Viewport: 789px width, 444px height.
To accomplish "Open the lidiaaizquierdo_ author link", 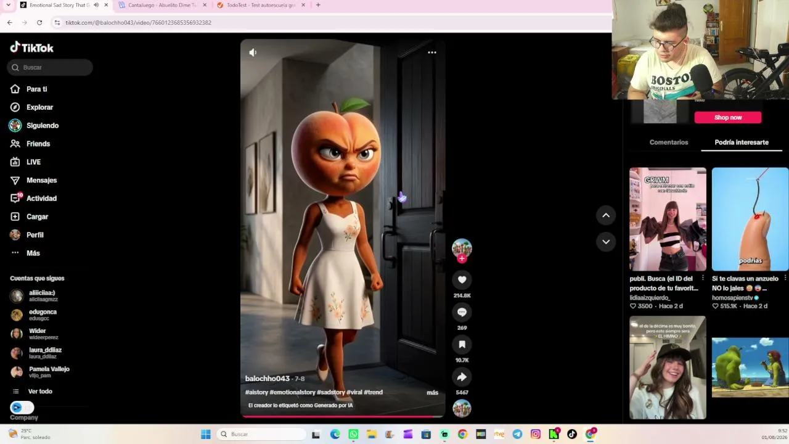I will coord(650,298).
